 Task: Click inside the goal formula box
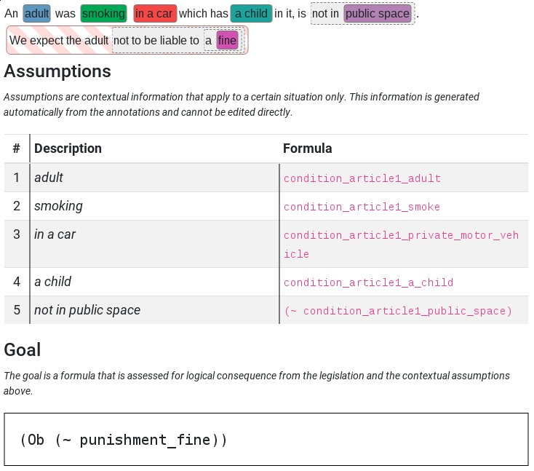[x=266, y=440]
